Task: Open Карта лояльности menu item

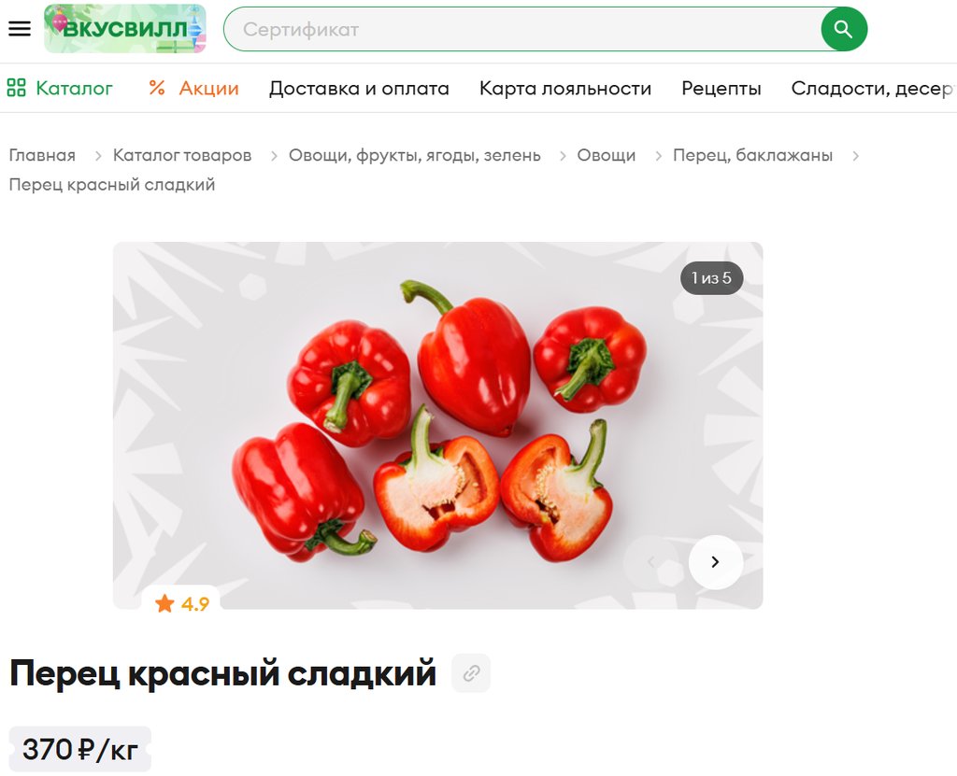Action: [x=565, y=89]
